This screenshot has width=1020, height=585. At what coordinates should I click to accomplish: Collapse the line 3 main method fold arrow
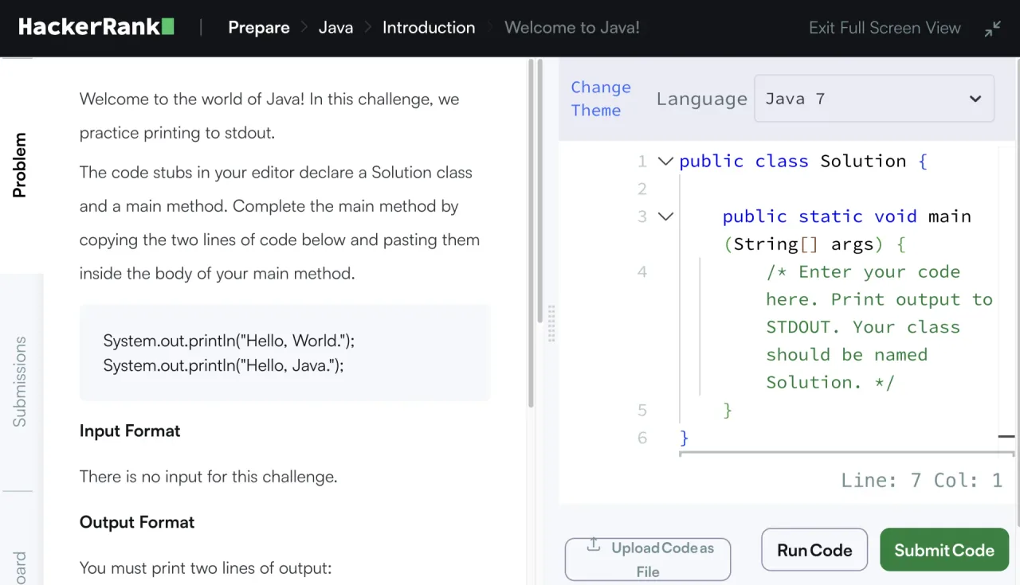[665, 216]
